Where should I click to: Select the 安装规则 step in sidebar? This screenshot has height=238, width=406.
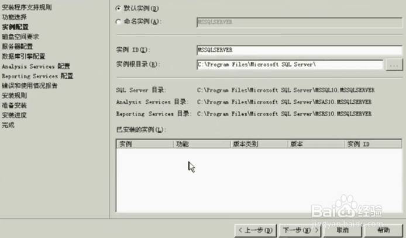pyautogui.click(x=14, y=96)
